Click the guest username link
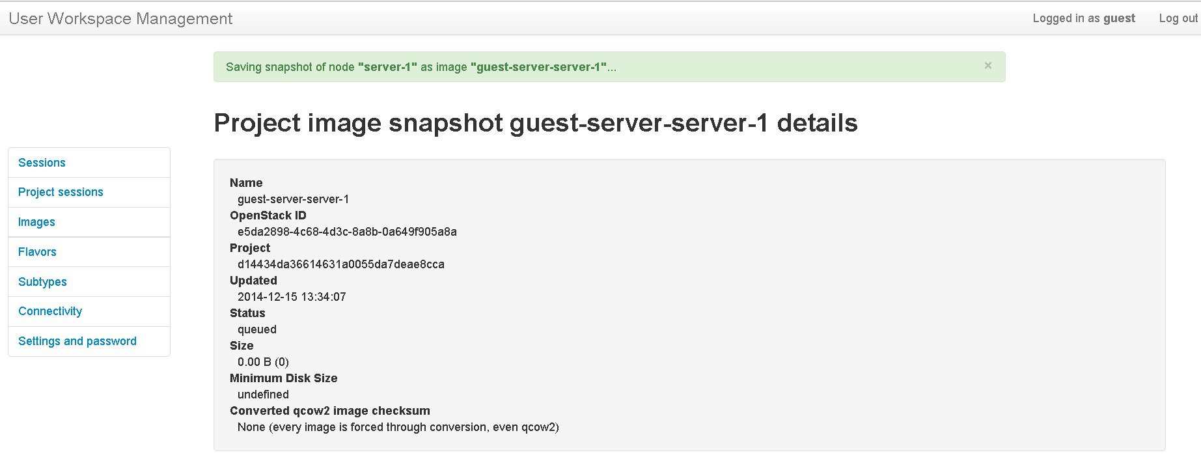This screenshot has height=459, width=1201. 1118,18
